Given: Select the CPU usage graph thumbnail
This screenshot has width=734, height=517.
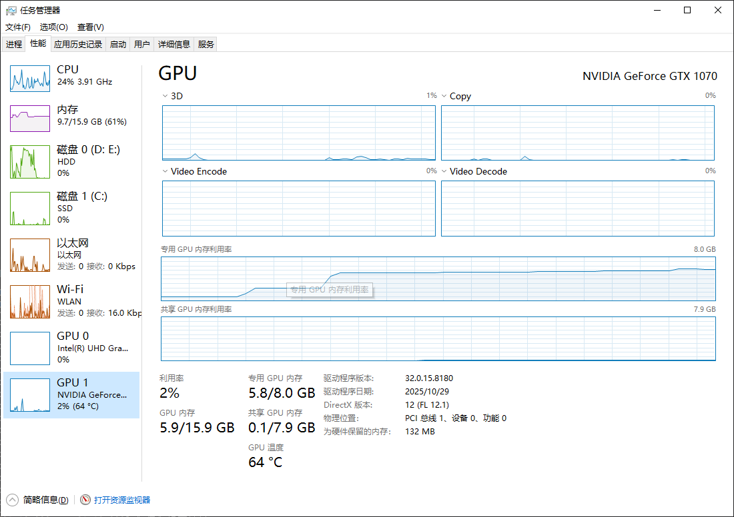Looking at the screenshot, I should [x=30, y=79].
